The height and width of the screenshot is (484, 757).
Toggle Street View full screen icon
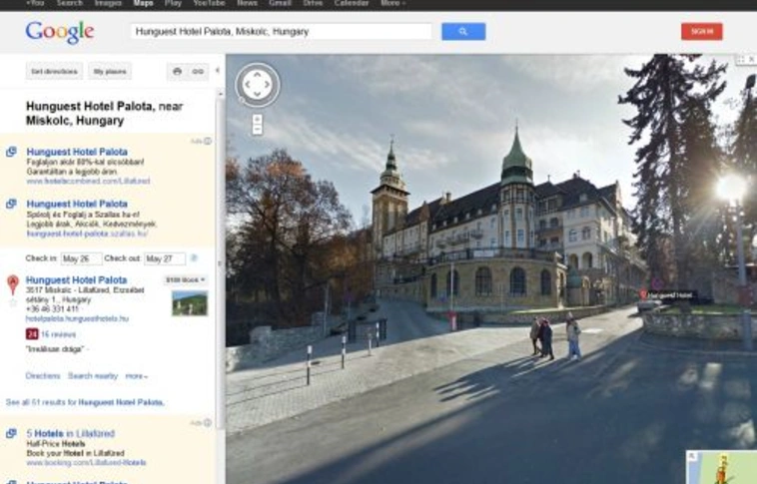click(x=741, y=59)
